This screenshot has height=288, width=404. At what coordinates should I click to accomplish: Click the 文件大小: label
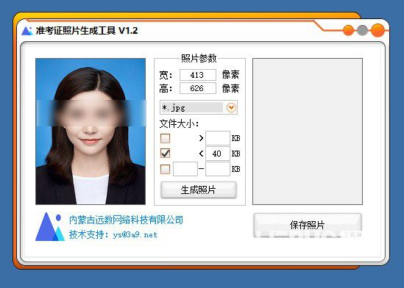click(x=179, y=124)
